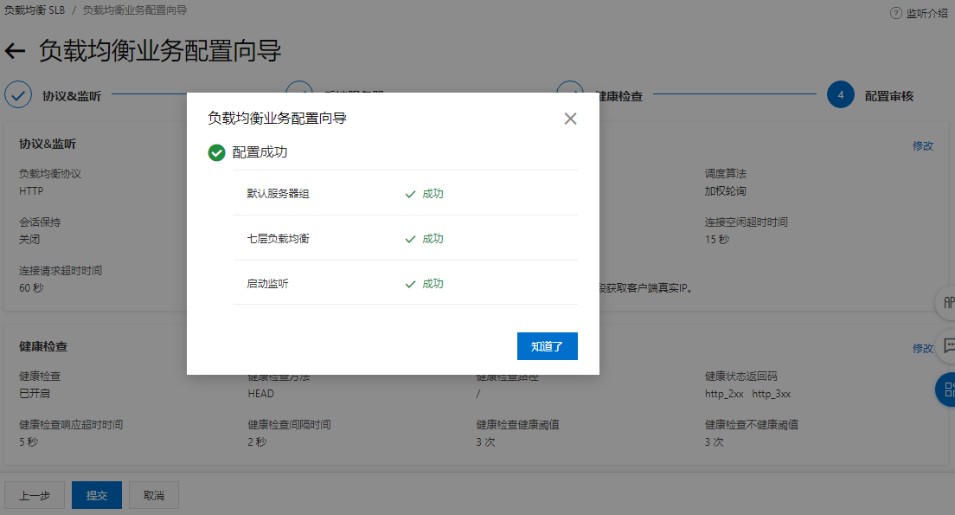Click the 15 秒 idle timeout value
This screenshot has height=515, width=955.
click(x=717, y=240)
